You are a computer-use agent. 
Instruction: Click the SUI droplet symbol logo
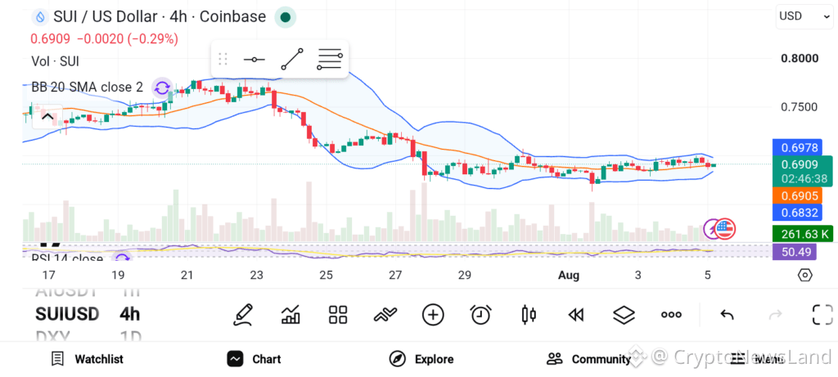click(x=40, y=17)
